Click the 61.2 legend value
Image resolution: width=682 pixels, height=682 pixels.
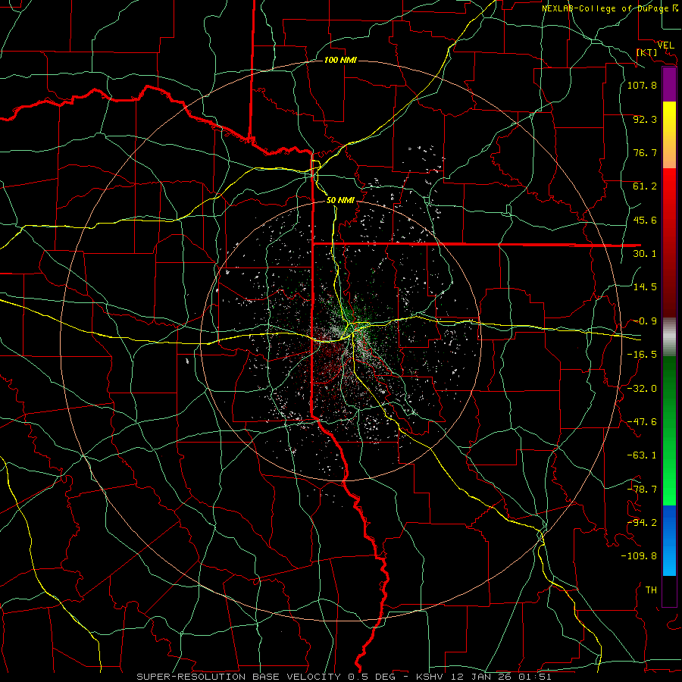(x=645, y=186)
